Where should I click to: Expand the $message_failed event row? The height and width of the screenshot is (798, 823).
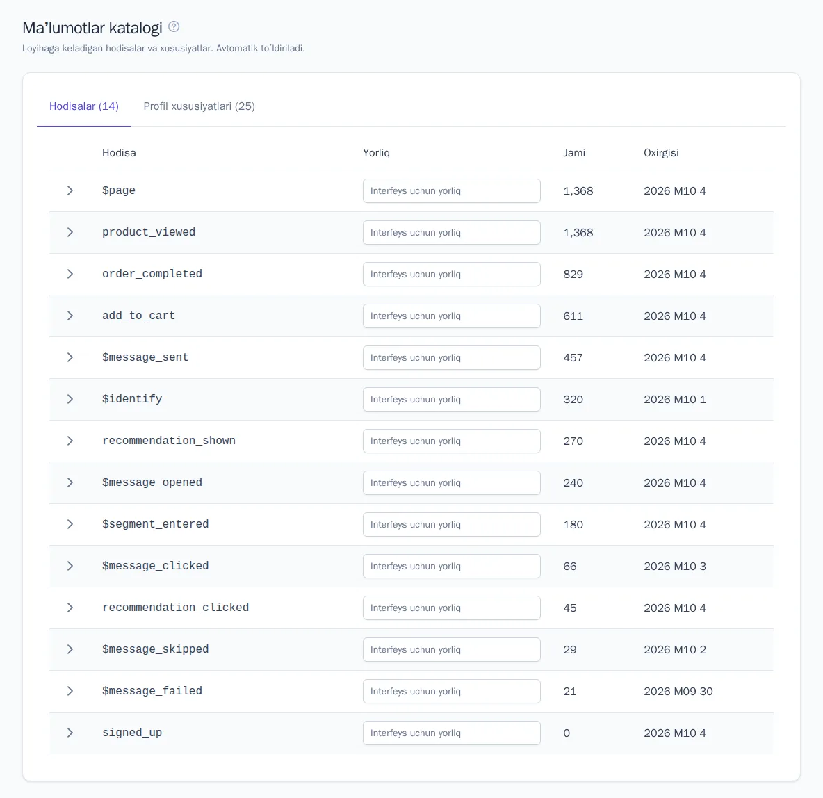70,691
